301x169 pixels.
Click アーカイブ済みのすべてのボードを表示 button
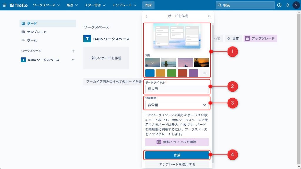(x=113, y=82)
